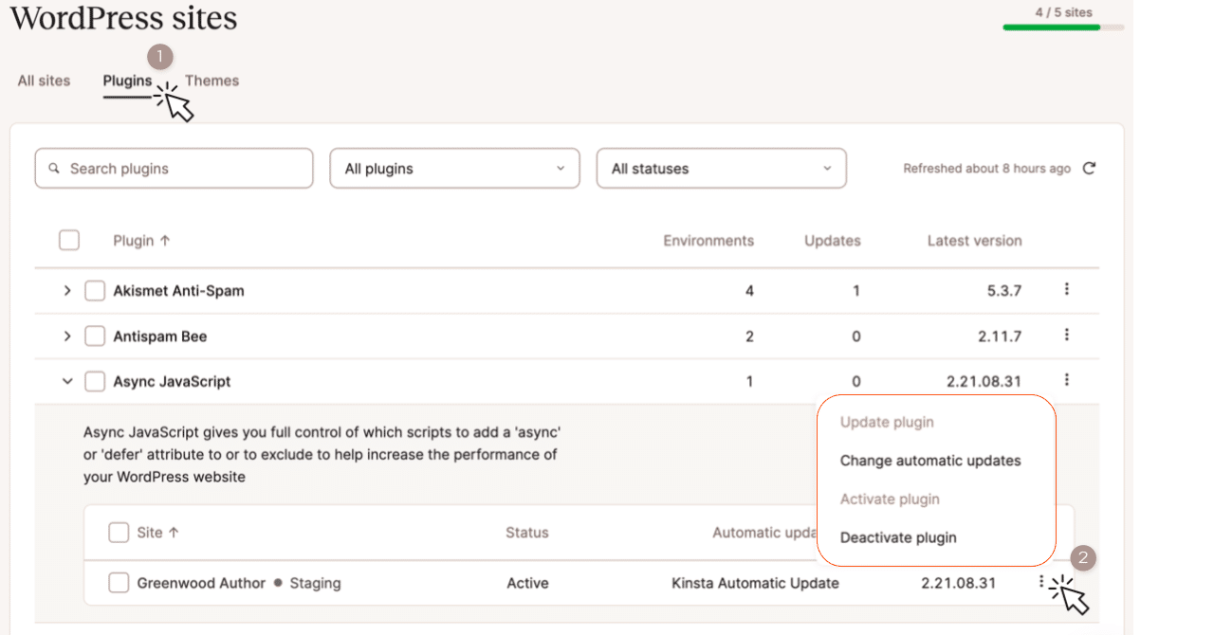Open the All plugins dropdown

pyautogui.click(x=454, y=169)
